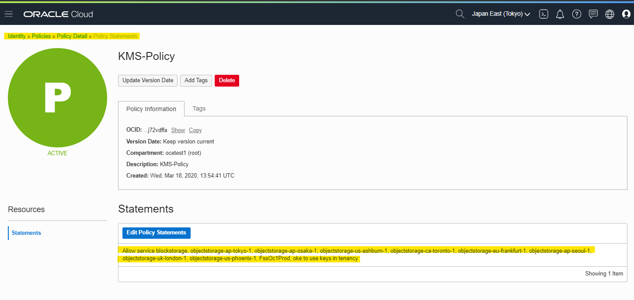
Task: Click the Edit Policy Statements button
Action: pyautogui.click(x=157, y=233)
